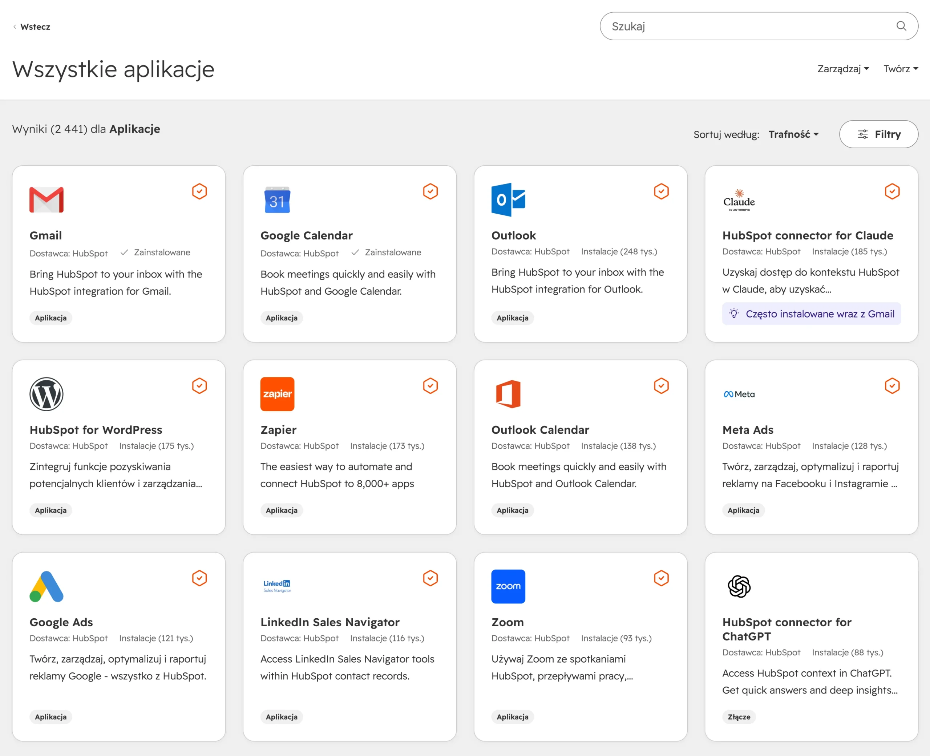
Task: Click Zainstalowane status on Gmail card
Action: (x=155, y=252)
